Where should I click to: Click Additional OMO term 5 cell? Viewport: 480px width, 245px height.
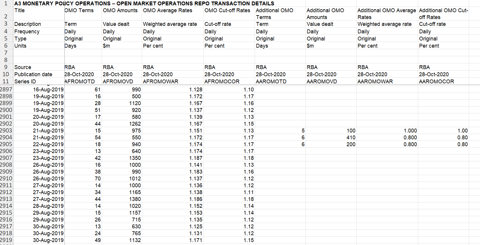click(x=280, y=130)
